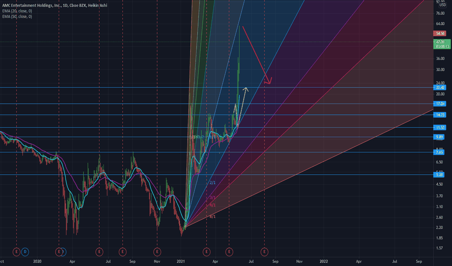Click the 64.00 price axis value
The image size is (452, 266).
coord(440,24)
